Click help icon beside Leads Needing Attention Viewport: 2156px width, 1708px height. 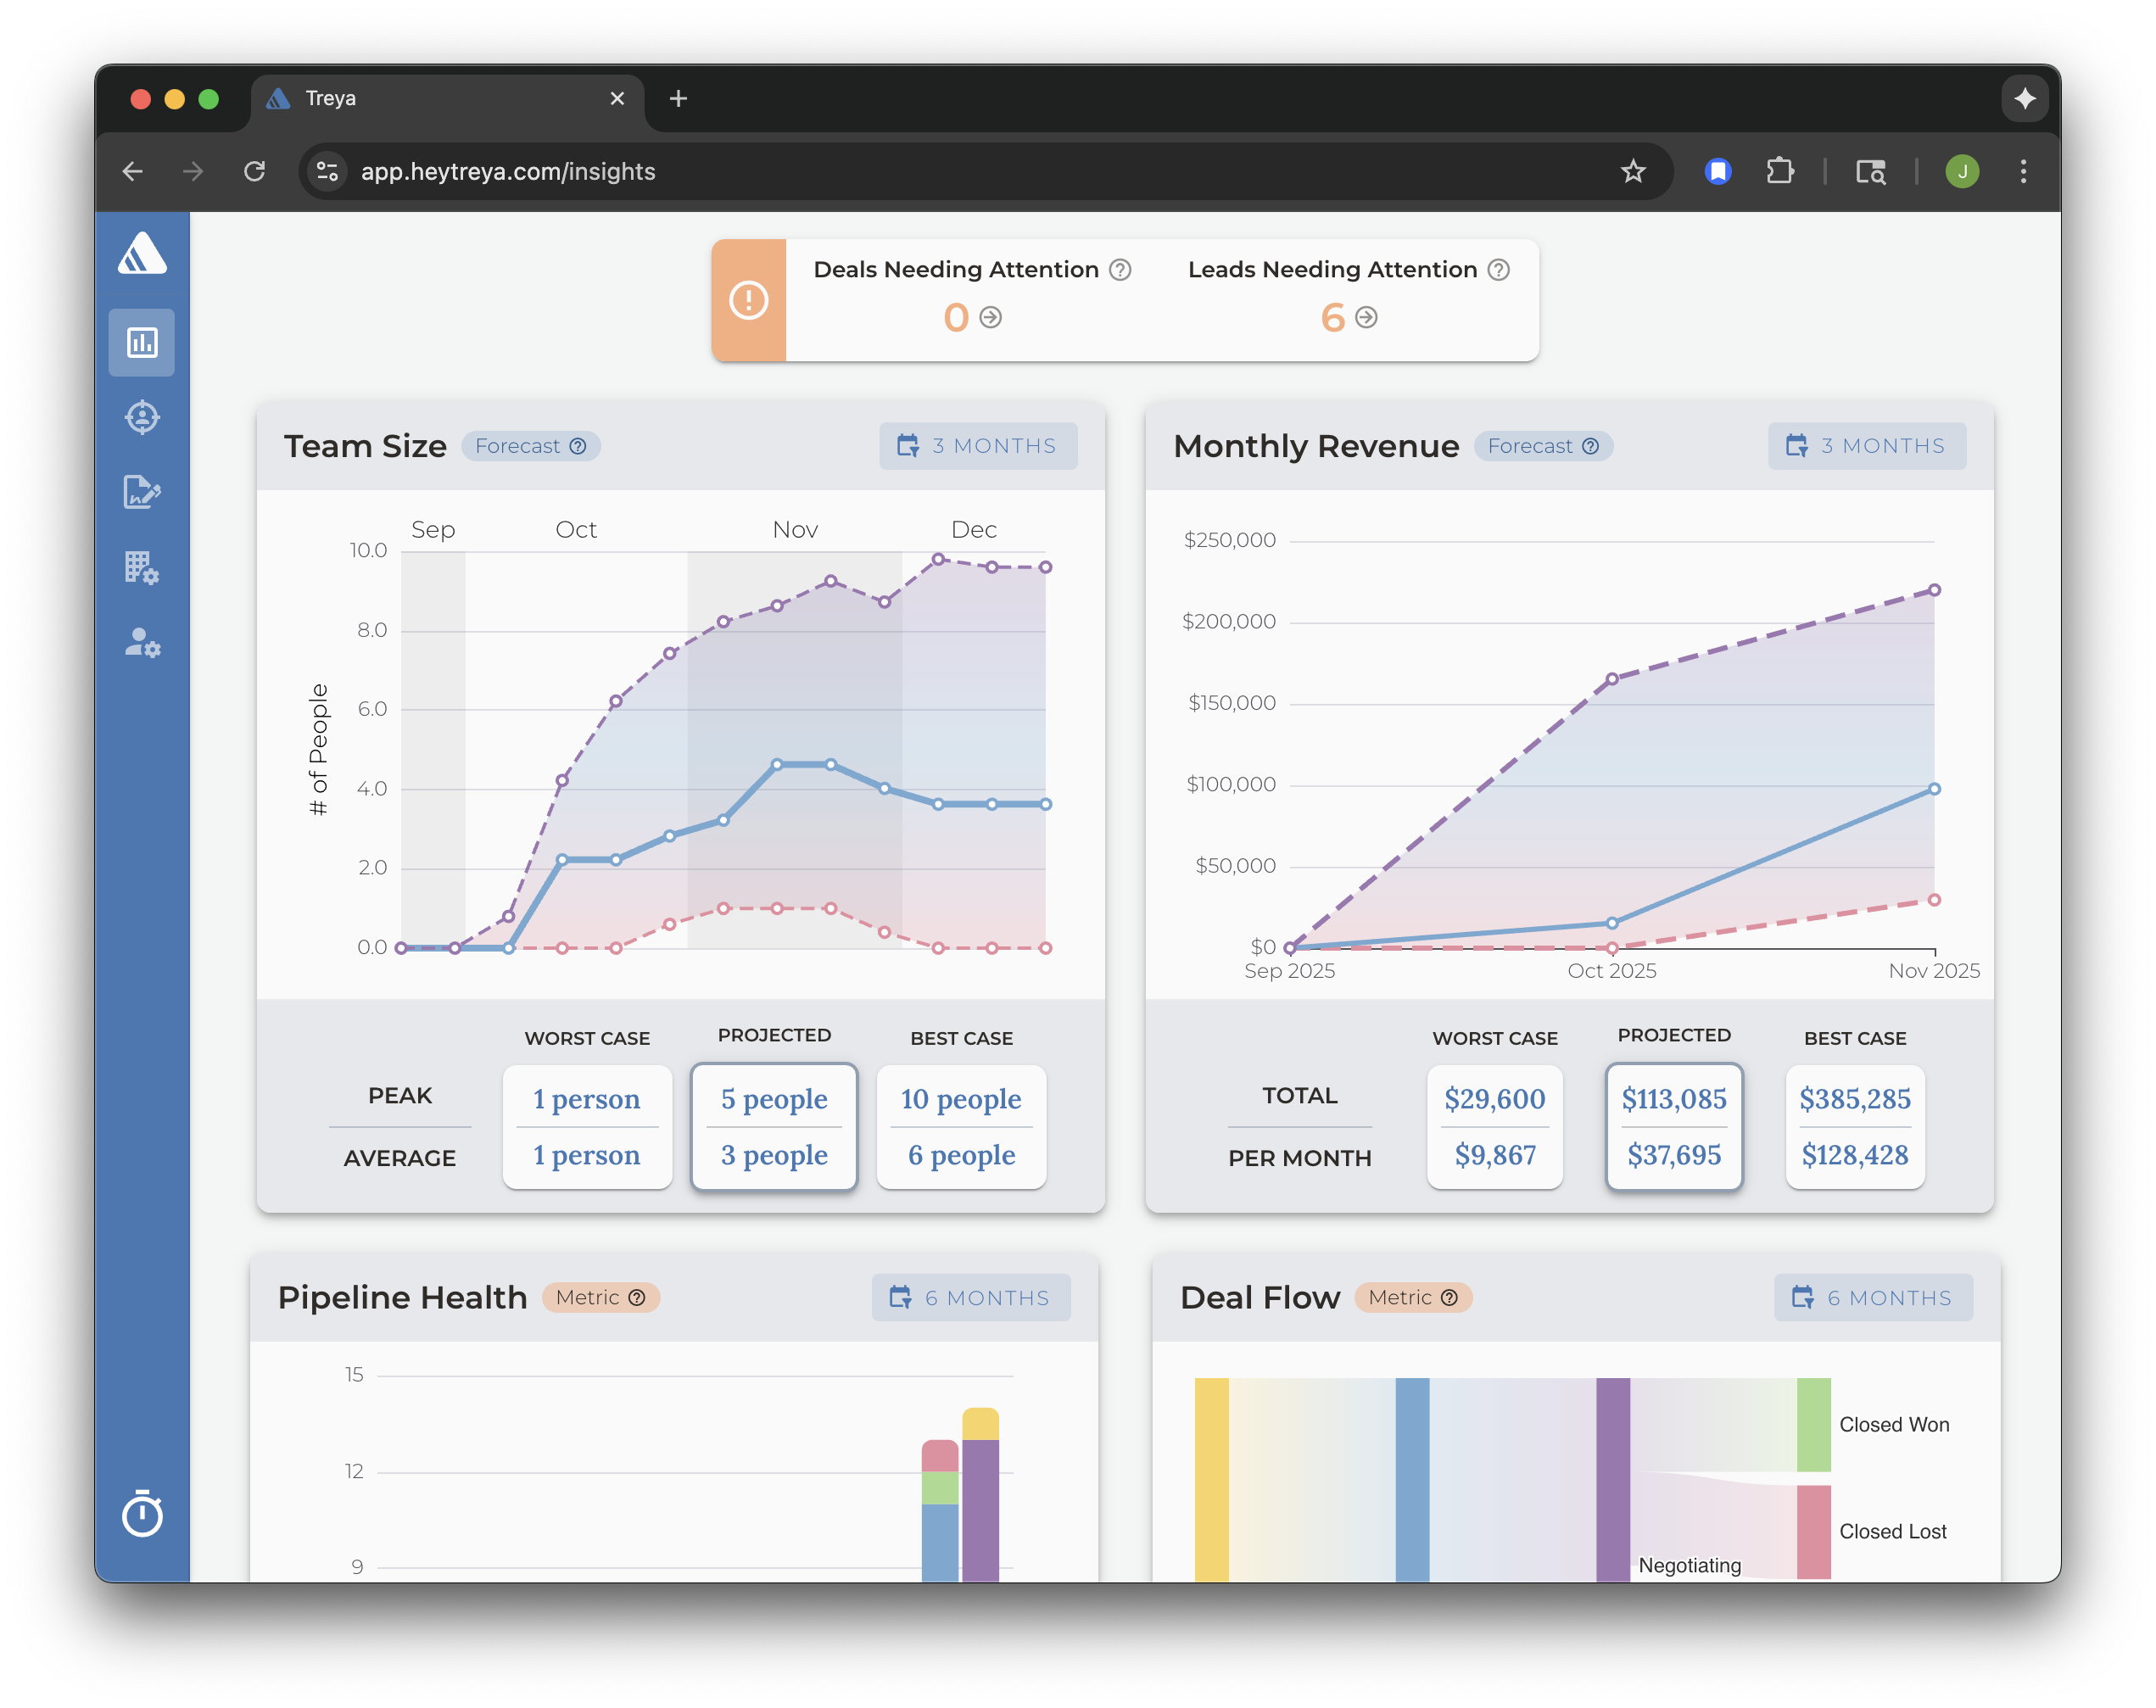[x=1498, y=270]
